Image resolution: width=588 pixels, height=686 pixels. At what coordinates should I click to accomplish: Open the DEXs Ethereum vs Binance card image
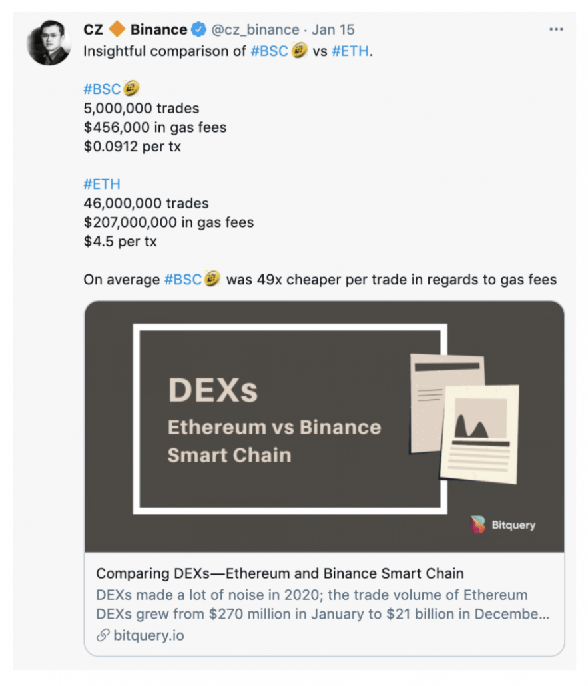324,426
